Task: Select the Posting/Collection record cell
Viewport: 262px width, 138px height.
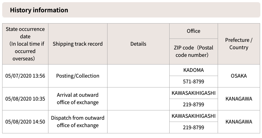Action: (x=78, y=76)
